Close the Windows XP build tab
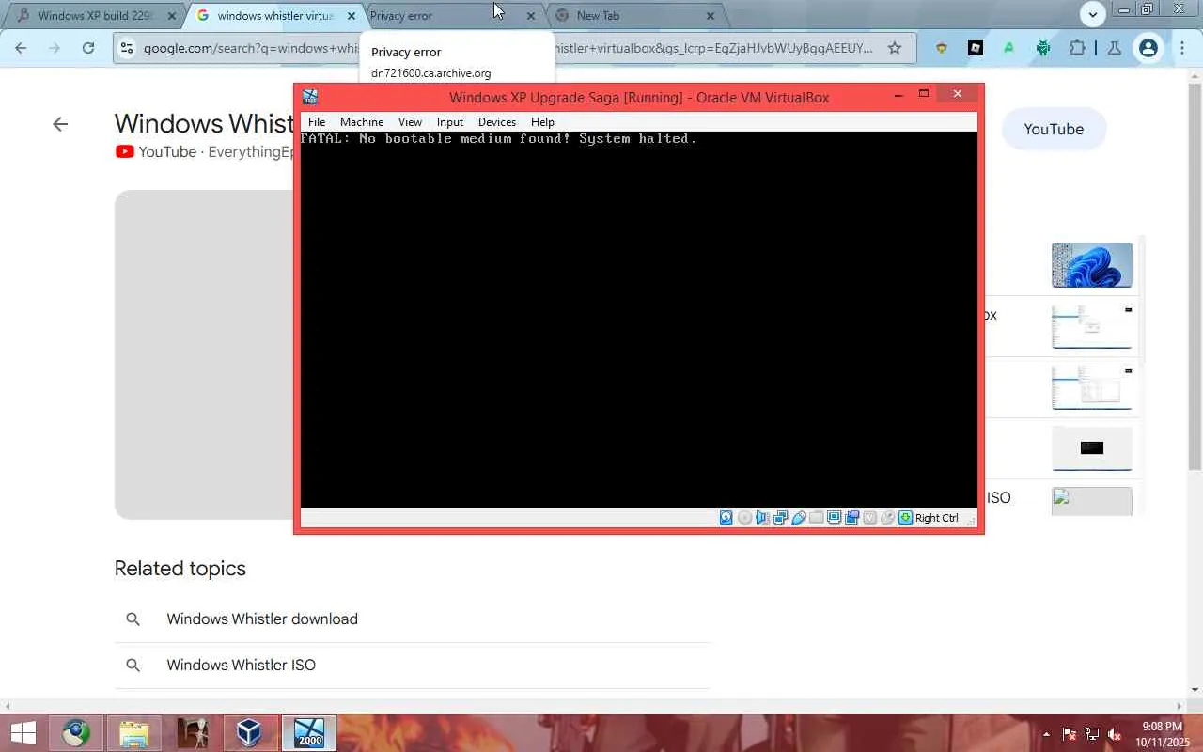The image size is (1203, 752). point(171,16)
